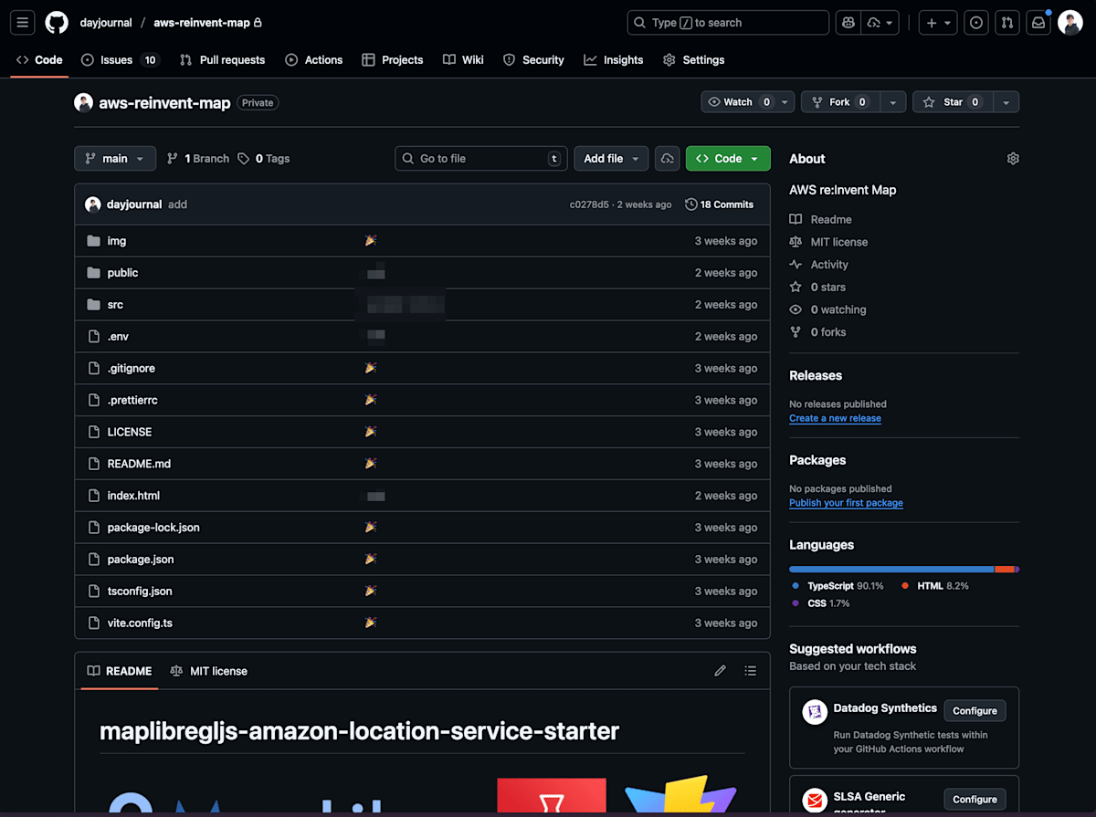Open the Projects tab
Screen dimensions: 1096x817
pos(393,60)
